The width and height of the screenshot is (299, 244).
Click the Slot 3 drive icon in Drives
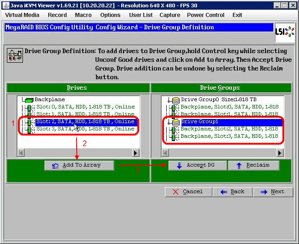[30, 130]
